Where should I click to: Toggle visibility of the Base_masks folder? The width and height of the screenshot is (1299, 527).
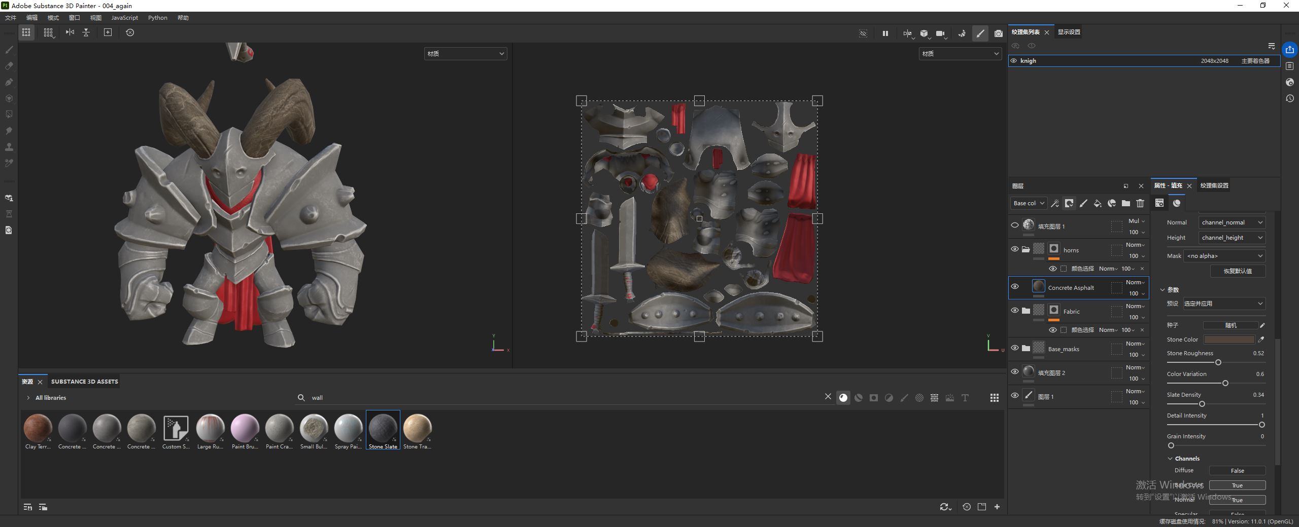tap(1014, 348)
